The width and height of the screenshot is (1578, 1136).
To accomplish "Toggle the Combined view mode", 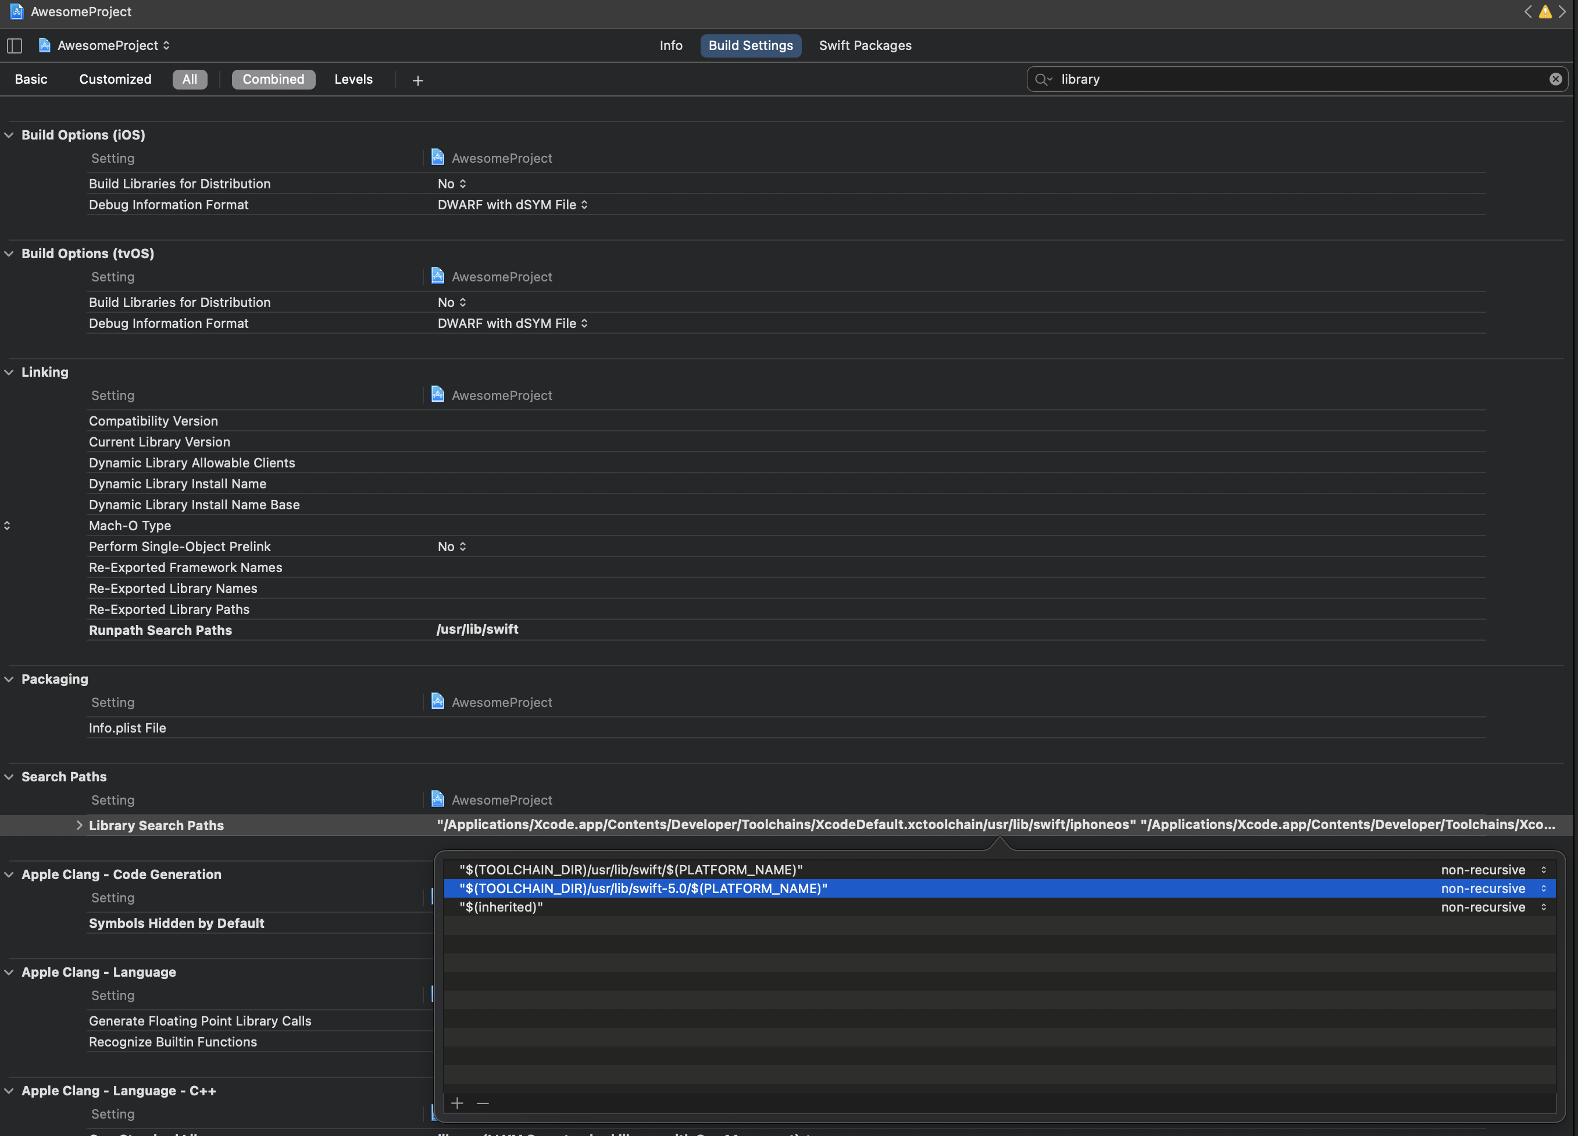I will pyautogui.click(x=272, y=78).
